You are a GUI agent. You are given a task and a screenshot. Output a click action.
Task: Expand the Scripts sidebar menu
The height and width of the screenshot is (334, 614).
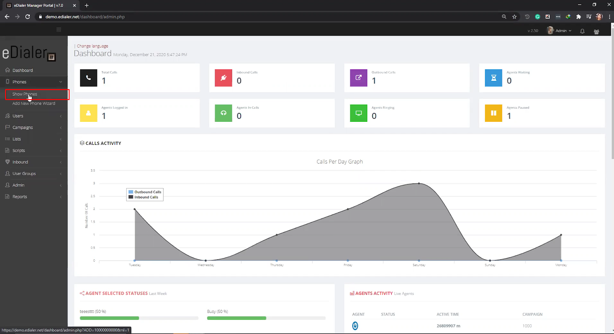(x=34, y=151)
